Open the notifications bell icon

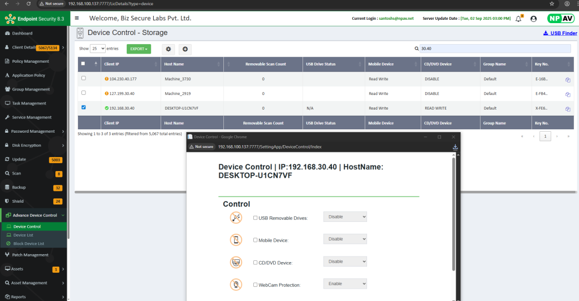click(x=518, y=19)
